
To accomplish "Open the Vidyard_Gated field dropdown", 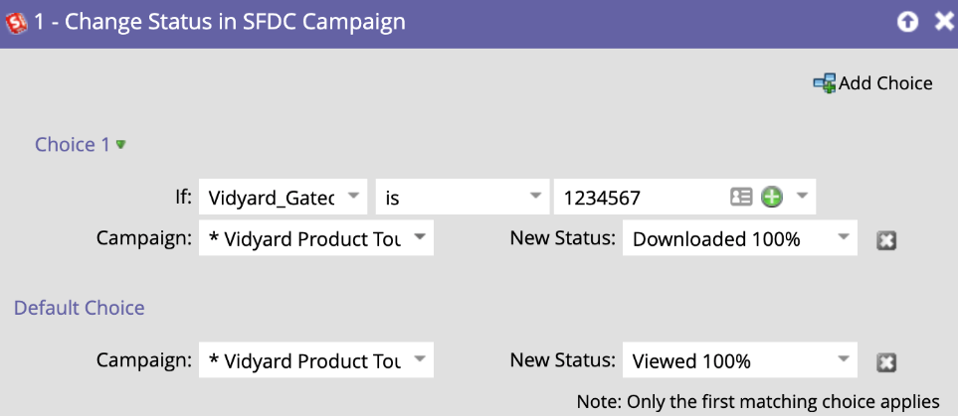I will click(x=283, y=197).
